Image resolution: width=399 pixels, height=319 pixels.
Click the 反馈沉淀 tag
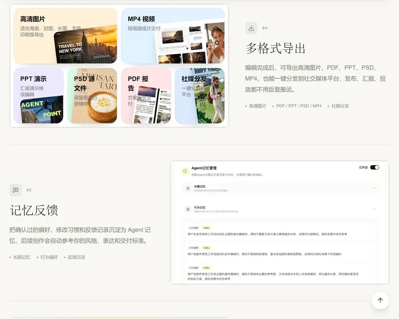point(76,257)
